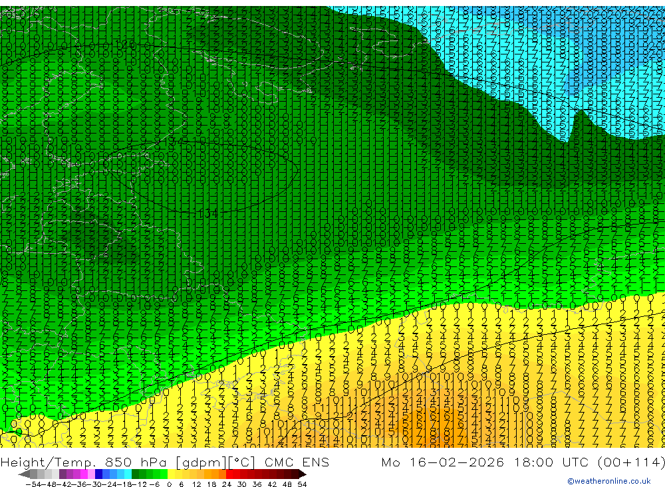Click the dark purple legend swatch at -42
665x487 pixels.
63,474
